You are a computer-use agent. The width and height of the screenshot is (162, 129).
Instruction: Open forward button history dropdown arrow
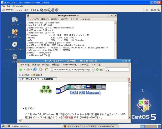pyautogui.click(x=31, y=70)
